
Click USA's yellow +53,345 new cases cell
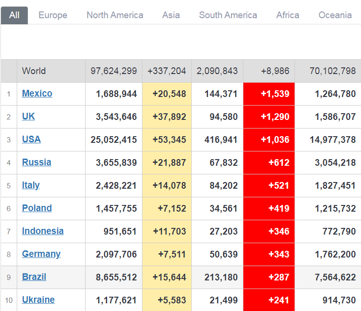[x=167, y=140]
